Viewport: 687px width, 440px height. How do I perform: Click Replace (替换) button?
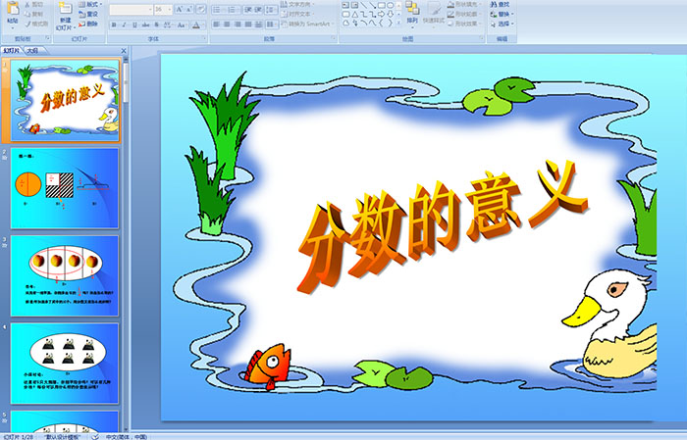[501, 14]
